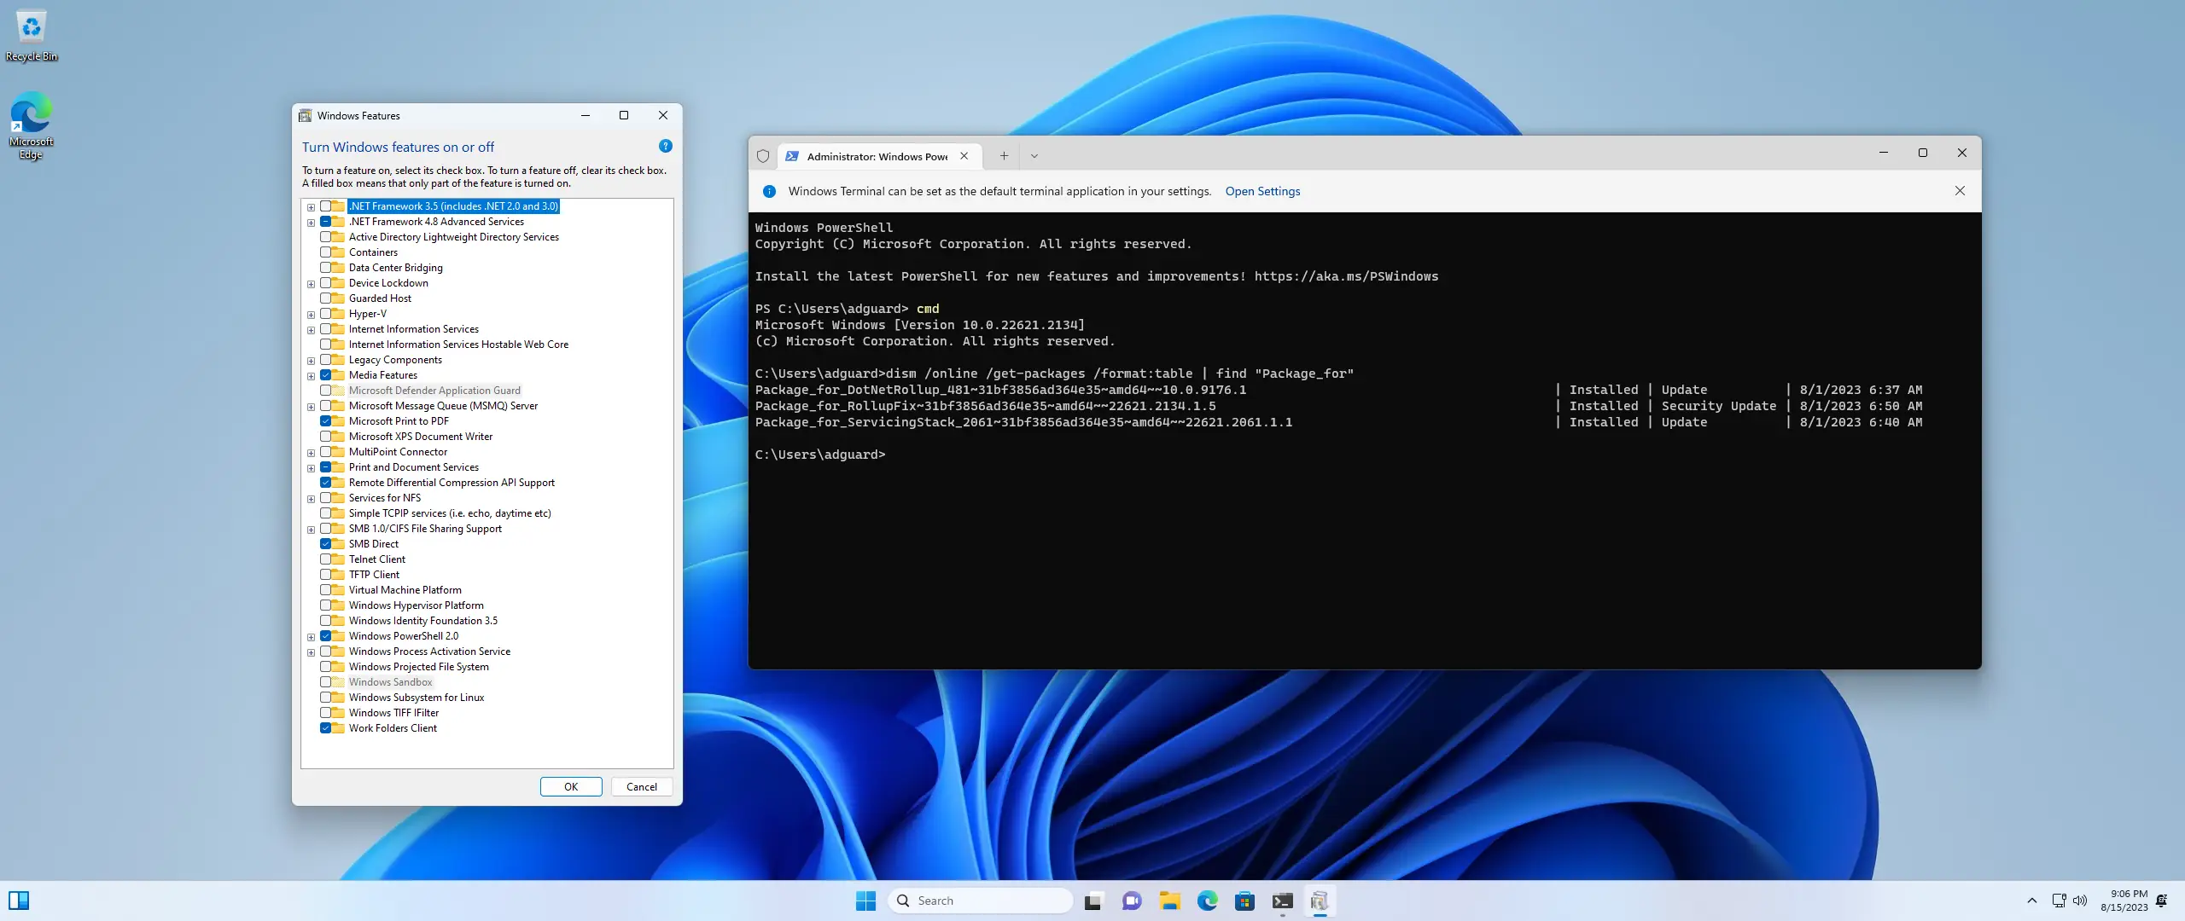2185x921 pixels.
Task: Check the Hyper-V feature checkbox
Action: pyautogui.click(x=326, y=314)
